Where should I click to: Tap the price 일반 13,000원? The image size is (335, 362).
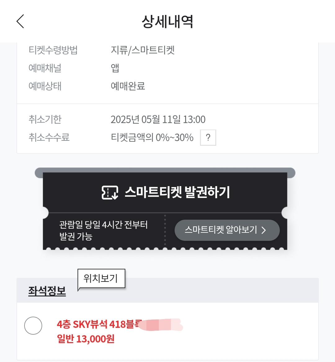click(86, 339)
